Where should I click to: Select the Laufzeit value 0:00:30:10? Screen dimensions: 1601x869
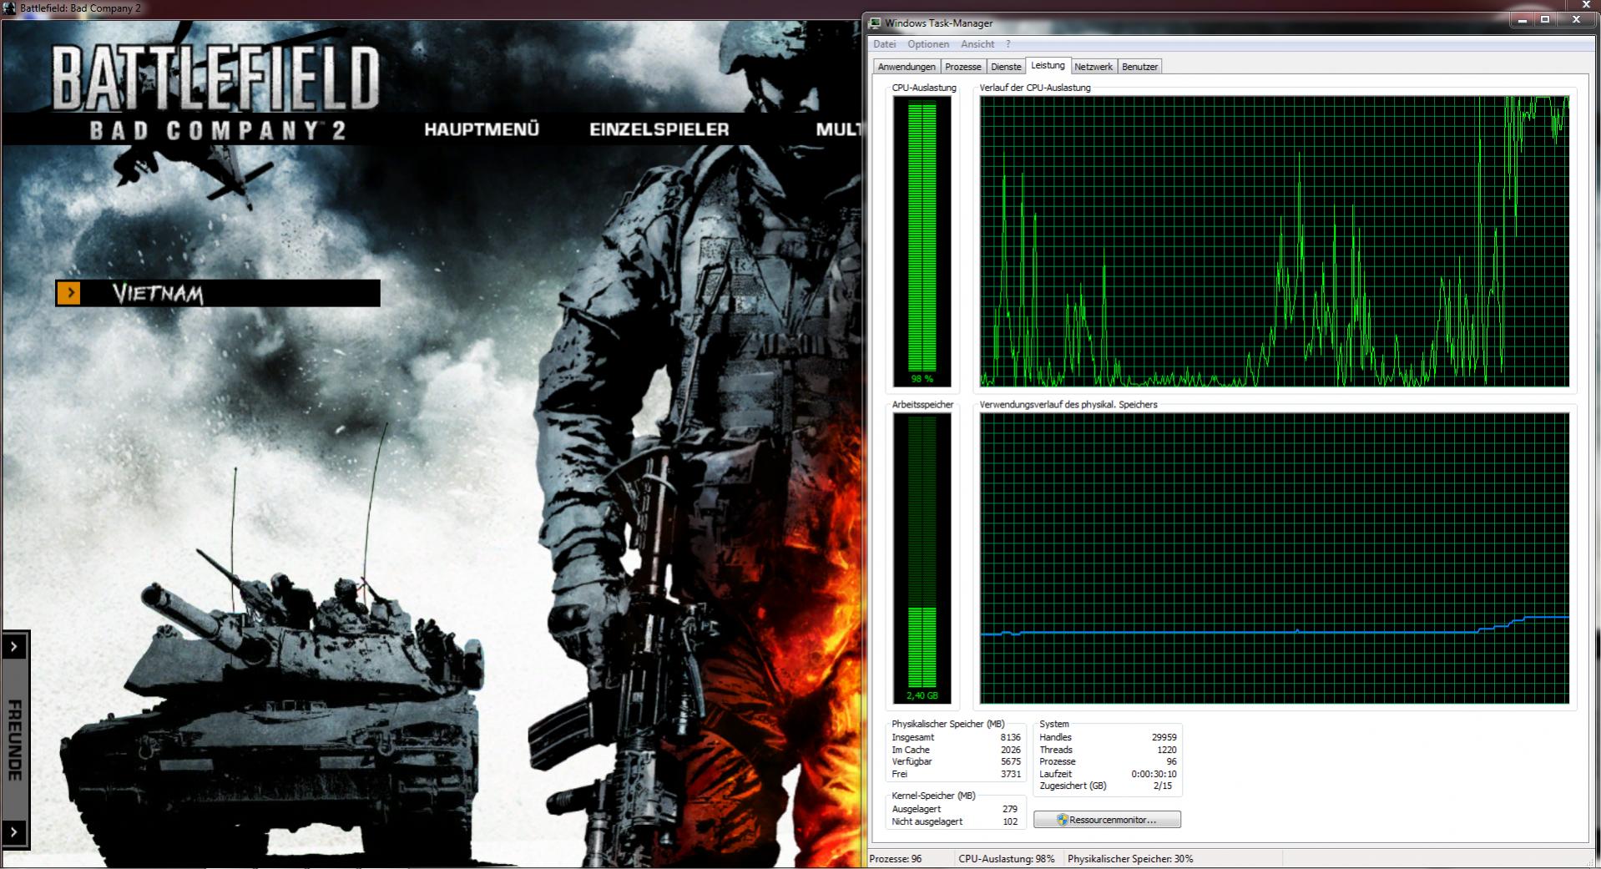tap(1154, 774)
